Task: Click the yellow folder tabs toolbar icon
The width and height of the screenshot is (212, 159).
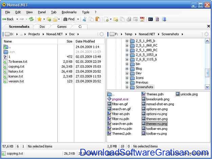Action: pos(55,19)
